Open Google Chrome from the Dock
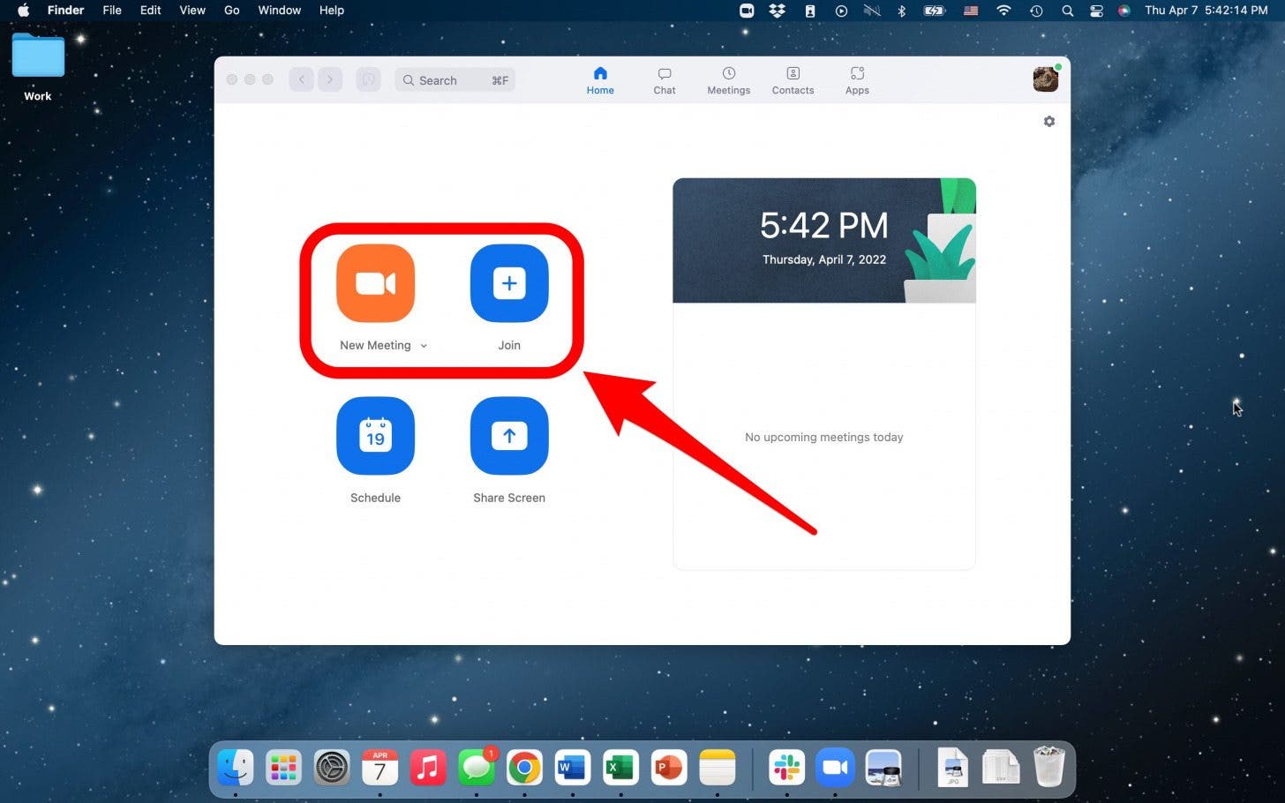This screenshot has width=1285, height=803. point(524,767)
